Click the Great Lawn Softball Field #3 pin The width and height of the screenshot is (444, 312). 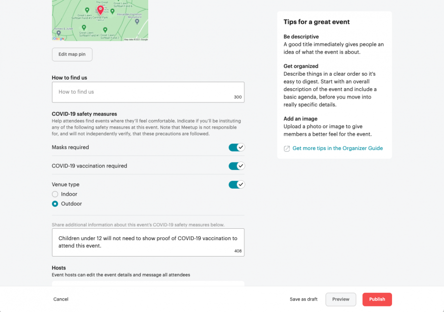[87, 10]
